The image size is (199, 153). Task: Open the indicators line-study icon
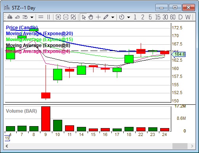tap(17, 17)
